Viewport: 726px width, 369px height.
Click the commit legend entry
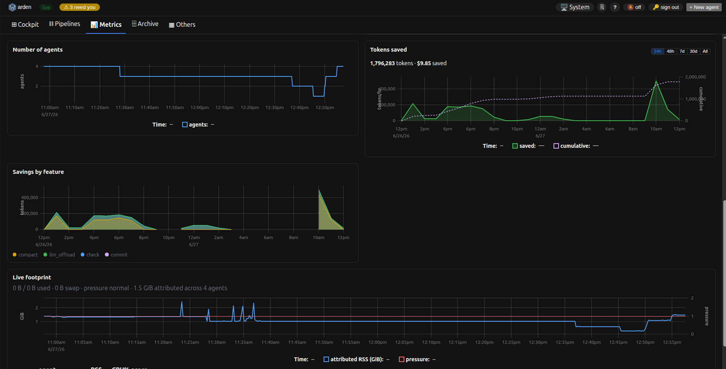pyautogui.click(x=116, y=255)
